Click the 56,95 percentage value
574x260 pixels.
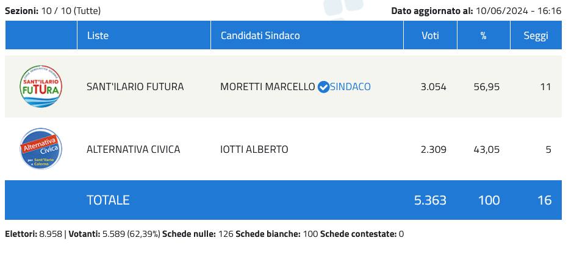coord(486,86)
